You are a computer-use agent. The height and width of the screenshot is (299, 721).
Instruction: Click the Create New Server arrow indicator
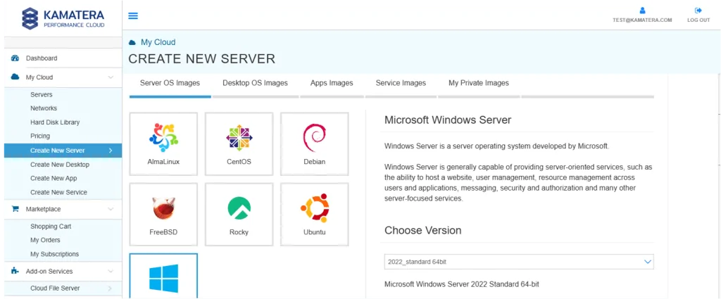[111, 151]
